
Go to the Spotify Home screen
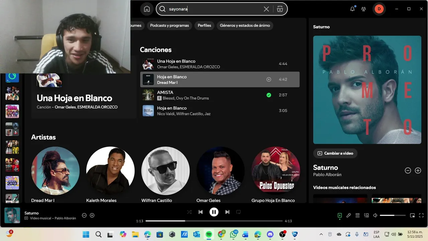[x=147, y=9]
